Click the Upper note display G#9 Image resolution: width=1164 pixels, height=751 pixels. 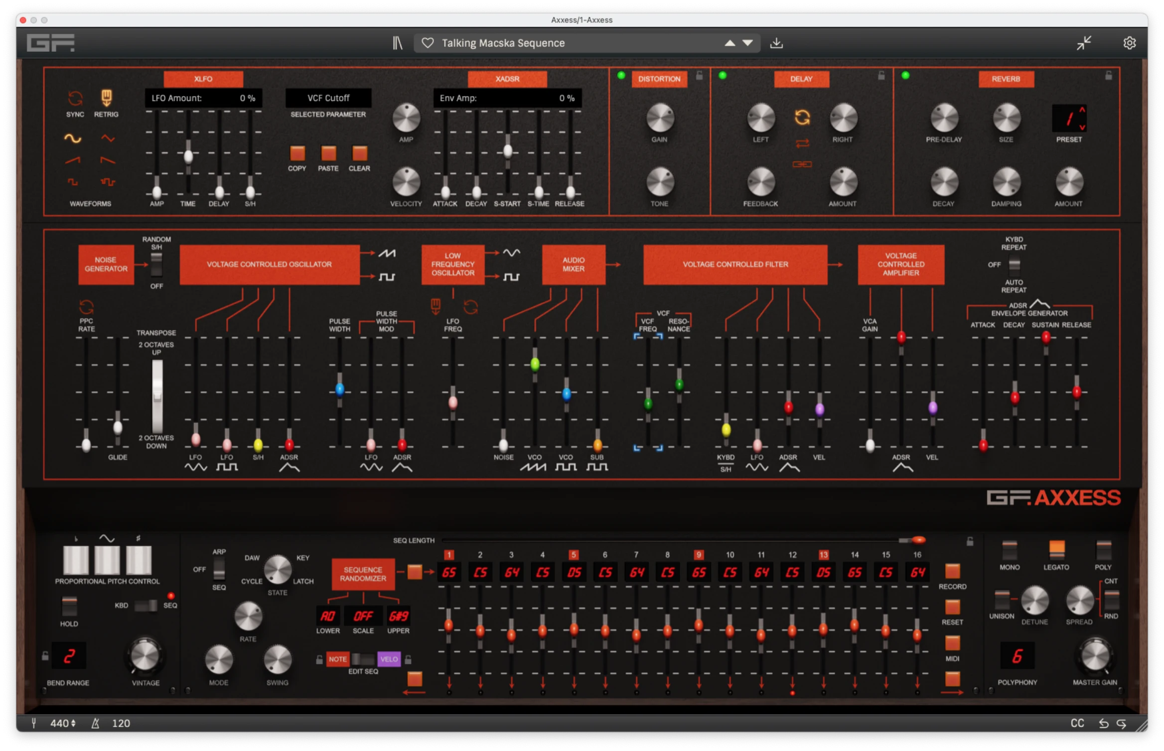point(398,616)
